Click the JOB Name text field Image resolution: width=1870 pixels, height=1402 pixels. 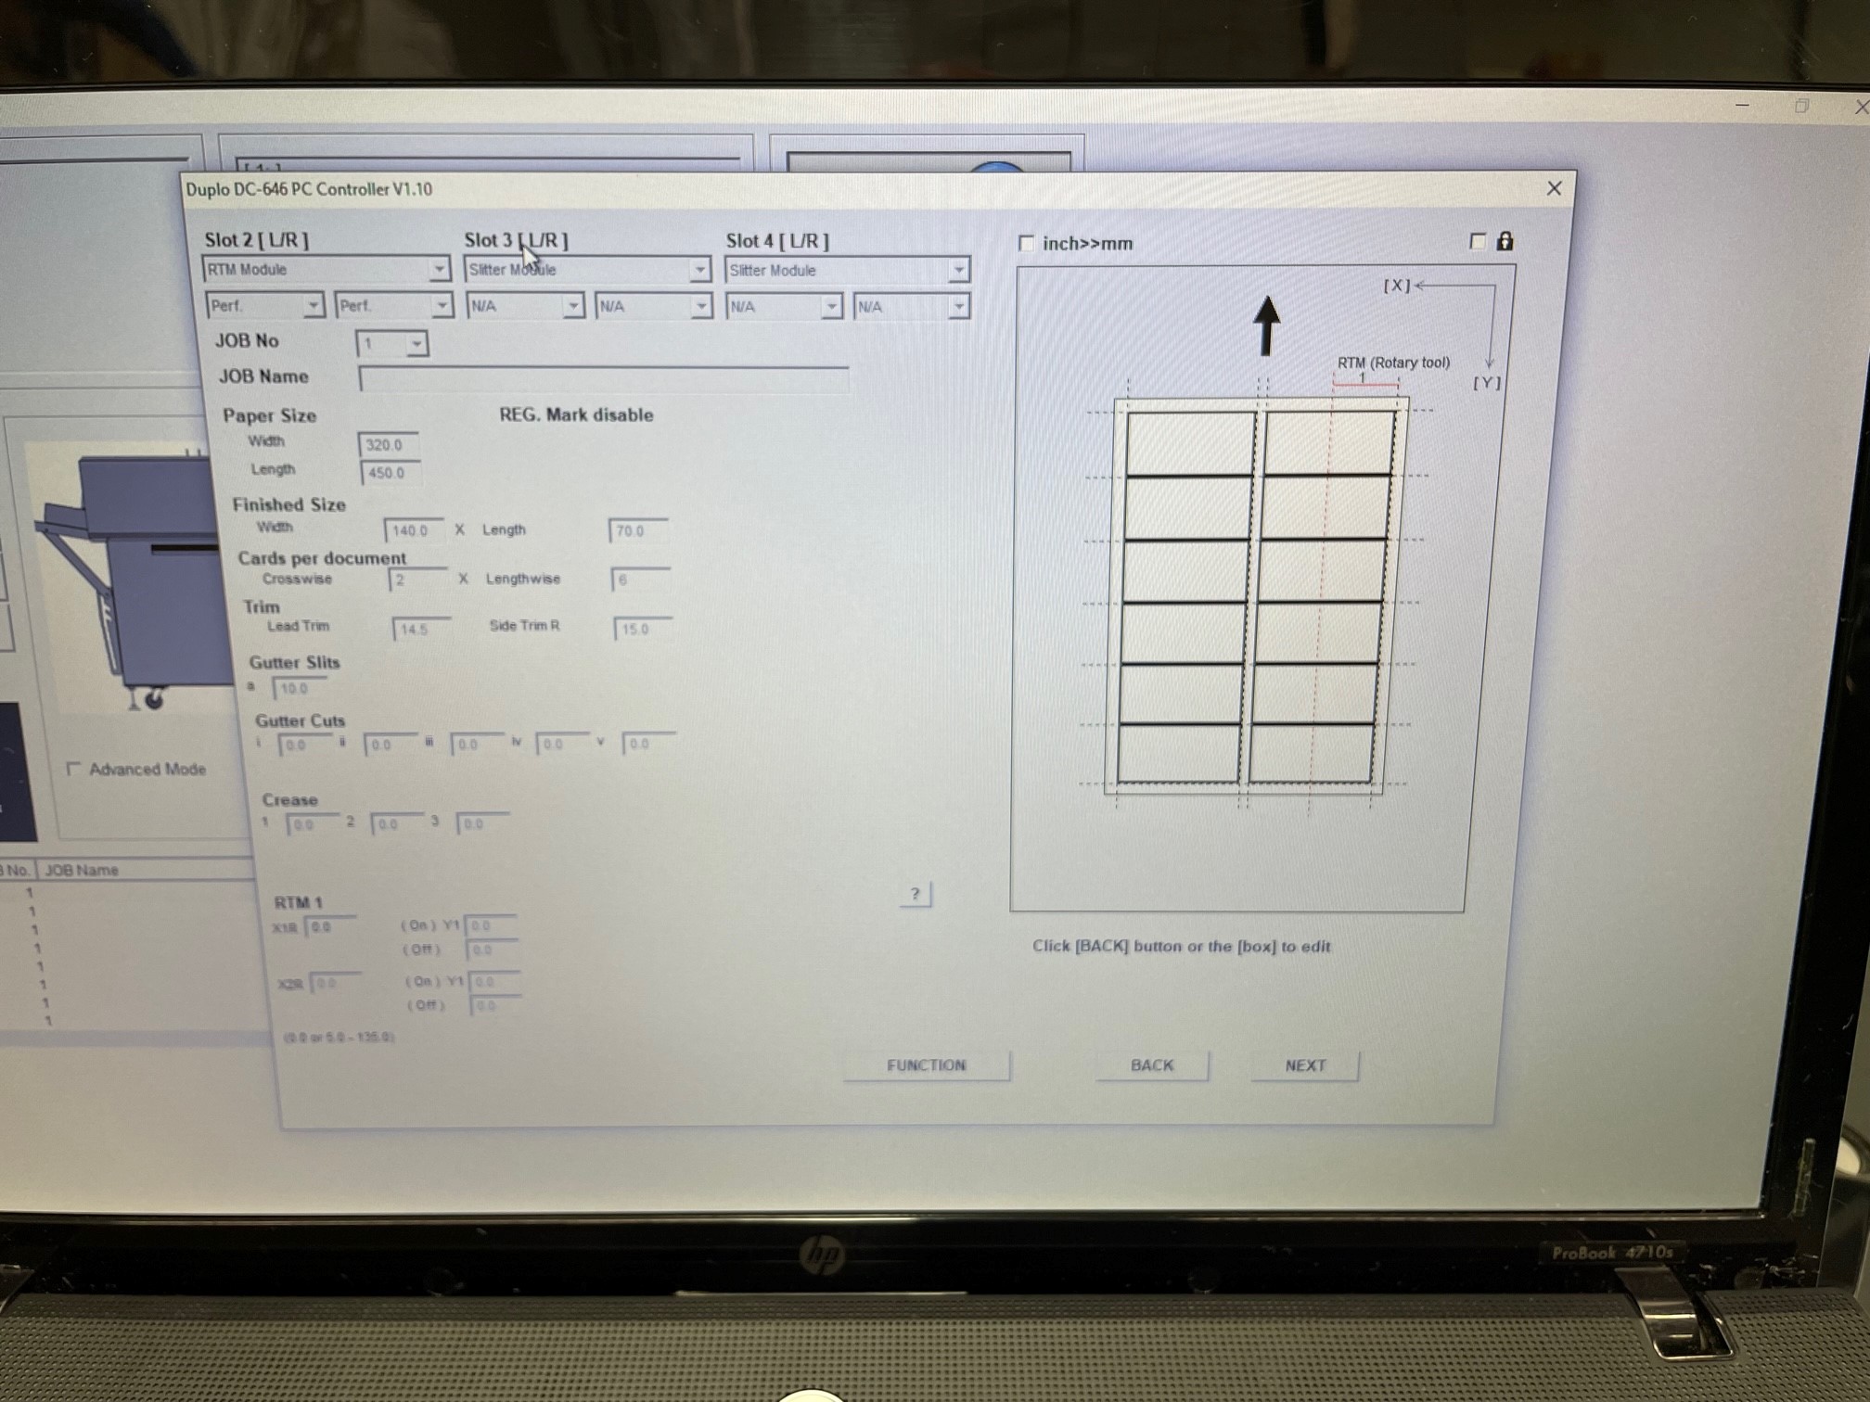(x=603, y=378)
